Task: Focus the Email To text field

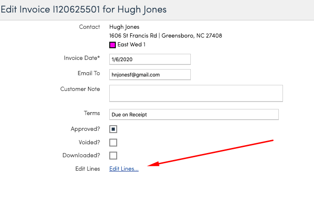Action: click(150, 75)
